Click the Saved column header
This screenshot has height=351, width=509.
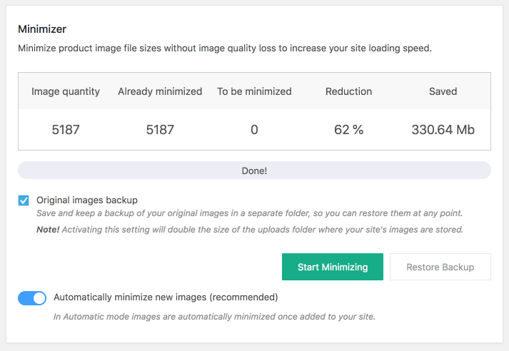[x=443, y=91]
